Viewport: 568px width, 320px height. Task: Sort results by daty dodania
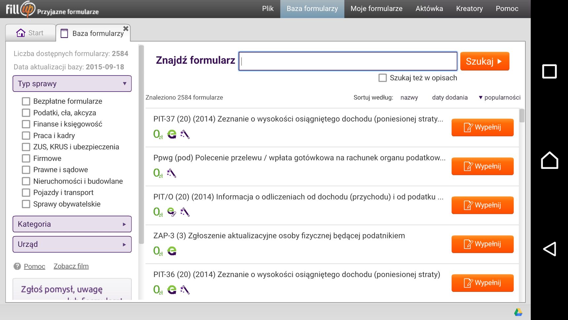click(450, 98)
